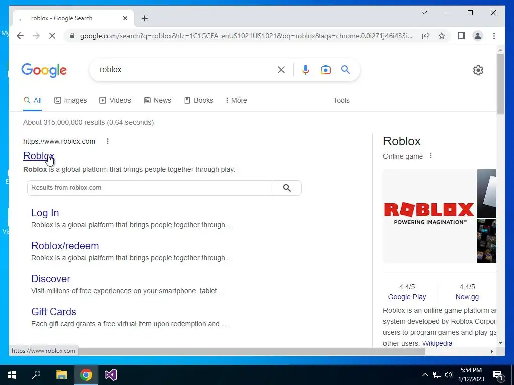Viewport: 514px width, 385px height.
Task: Open File Explorer from the taskbar
Action: (61, 375)
